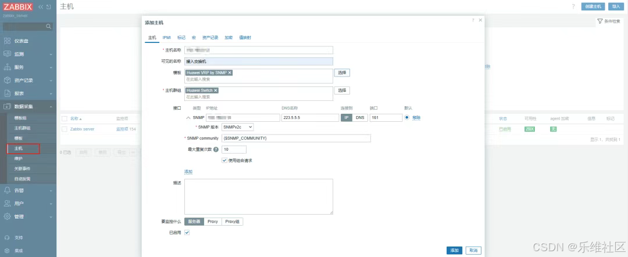
Task: Click 选择 next to the 主机群组 field
Action: [x=342, y=91]
